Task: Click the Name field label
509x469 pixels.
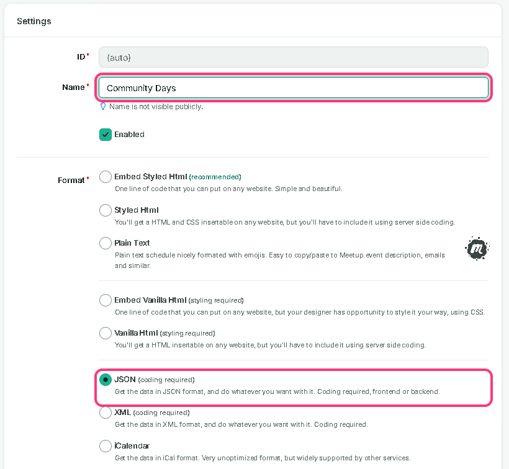Action: tap(73, 87)
